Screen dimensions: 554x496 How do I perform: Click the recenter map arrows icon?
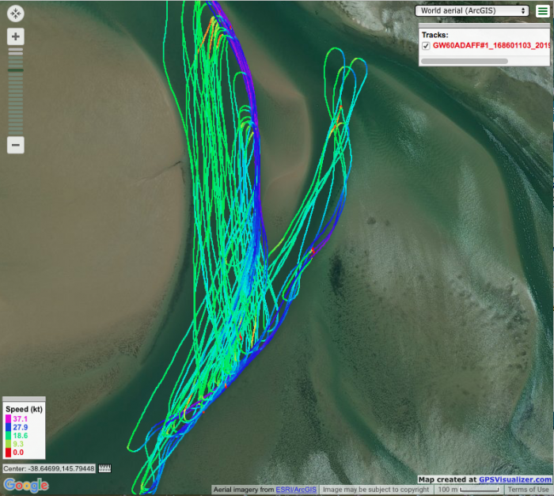[x=16, y=13]
